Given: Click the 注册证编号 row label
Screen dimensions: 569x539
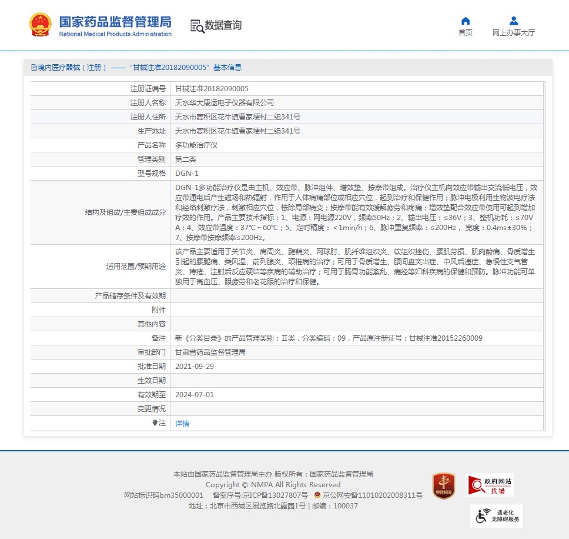Looking at the screenshot, I should [148, 89].
